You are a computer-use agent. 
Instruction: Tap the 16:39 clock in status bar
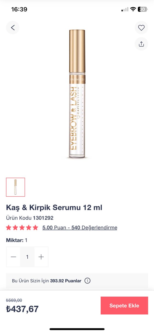19,9
